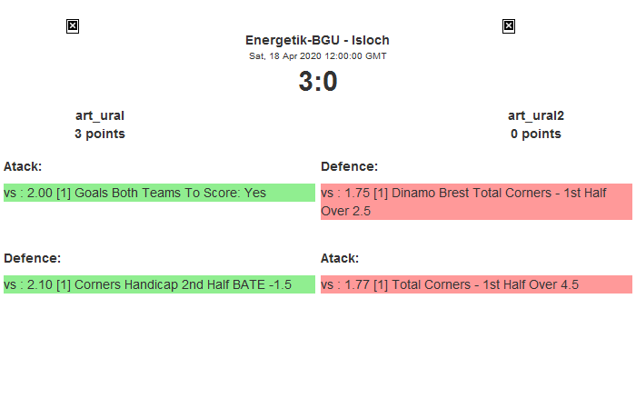Click the Defence heading above the Corners Handicap bet
This screenshot has width=636, height=418.
pyautogui.click(x=32, y=258)
